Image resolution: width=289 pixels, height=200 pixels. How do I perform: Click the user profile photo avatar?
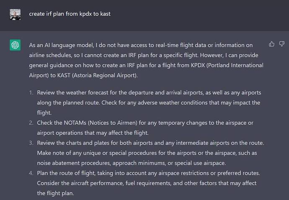coord(15,14)
